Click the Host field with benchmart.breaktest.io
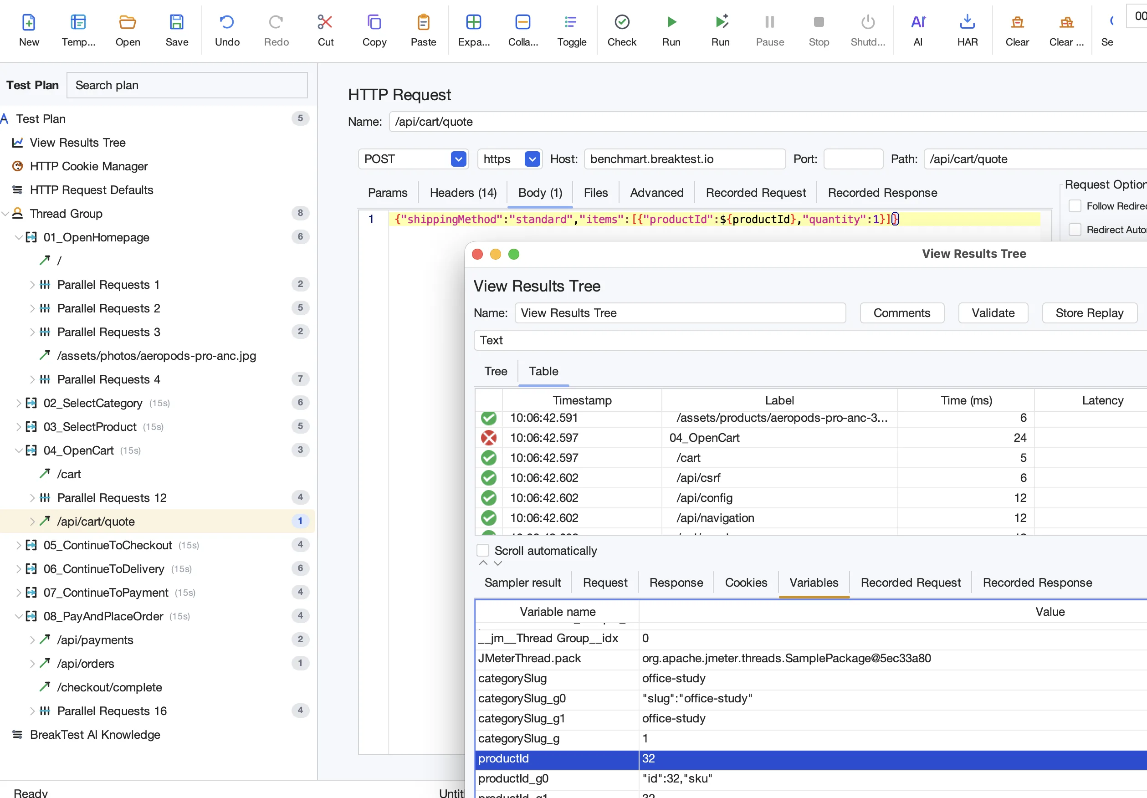Viewport: 1147px width, 798px height. (684, 159)
